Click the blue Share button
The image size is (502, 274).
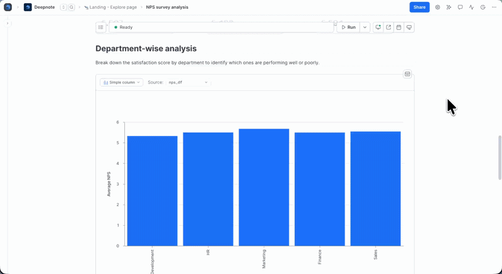tap(419, 7)
